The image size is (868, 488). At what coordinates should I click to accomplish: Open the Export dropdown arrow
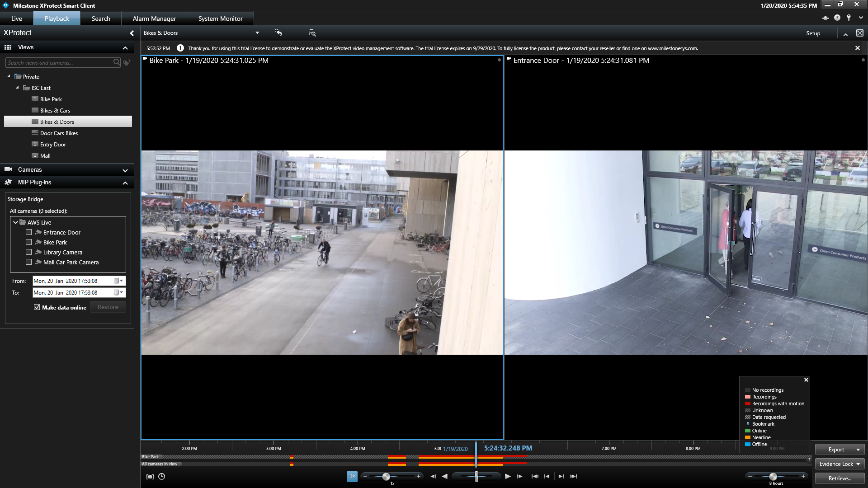(858, 450)
